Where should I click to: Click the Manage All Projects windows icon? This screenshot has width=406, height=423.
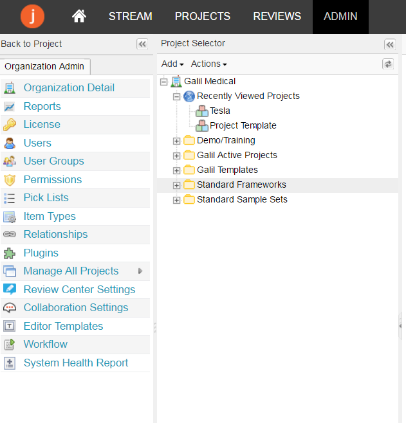(10, 271)
